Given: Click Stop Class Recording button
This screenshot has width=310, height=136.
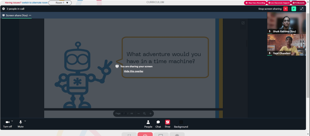Looking at the screenshot, I should click(255, 3).
